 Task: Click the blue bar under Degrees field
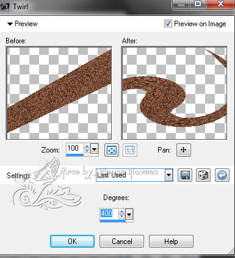pos(112,221)
